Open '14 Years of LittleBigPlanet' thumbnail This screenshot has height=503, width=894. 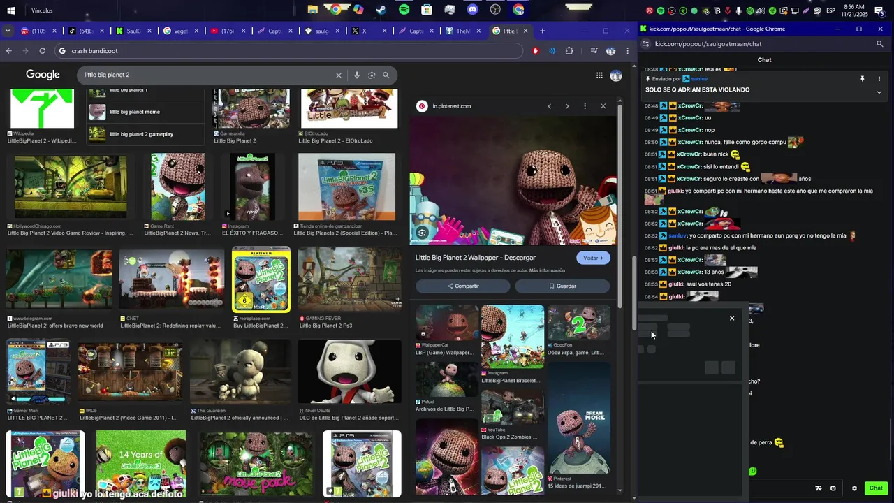141,464
